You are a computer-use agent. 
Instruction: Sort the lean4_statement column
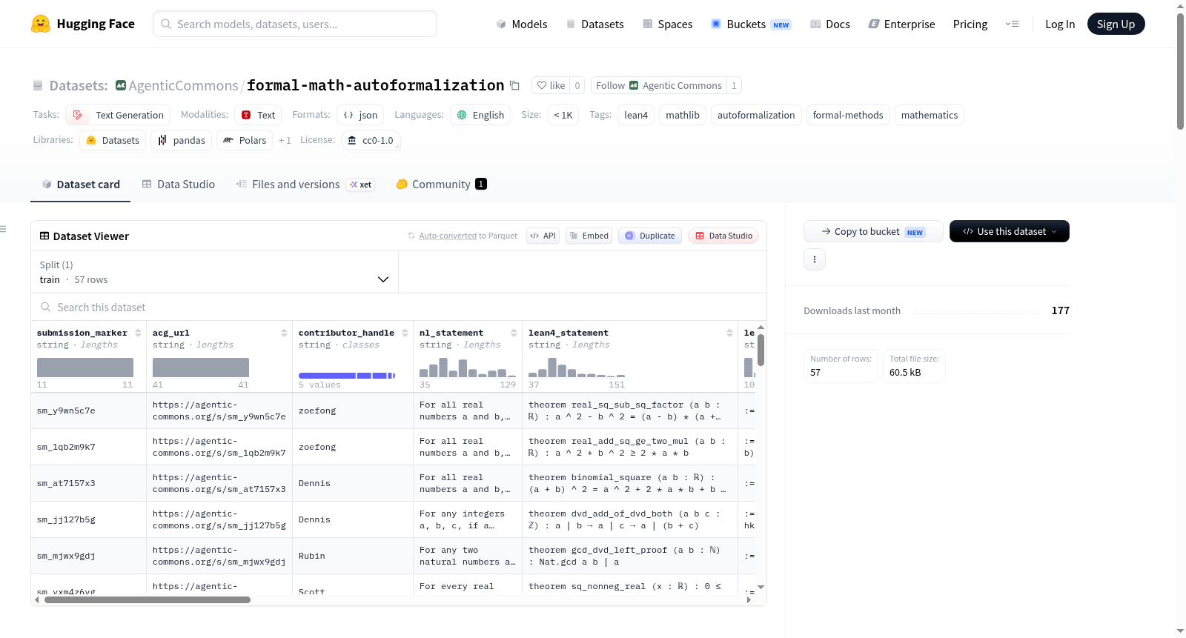coord(729,333)
